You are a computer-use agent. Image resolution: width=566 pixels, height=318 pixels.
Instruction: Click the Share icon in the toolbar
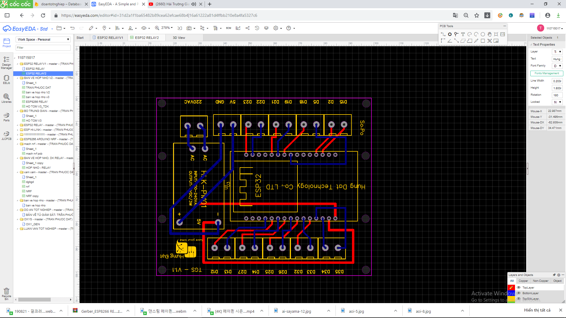tap(247, 28)
